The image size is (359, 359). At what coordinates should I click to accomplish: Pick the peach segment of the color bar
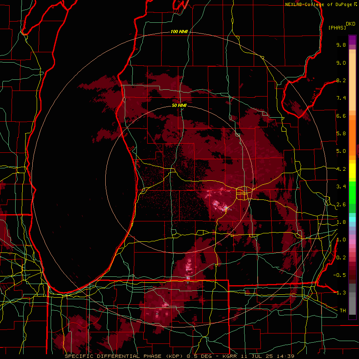click(x=352, y=80)
